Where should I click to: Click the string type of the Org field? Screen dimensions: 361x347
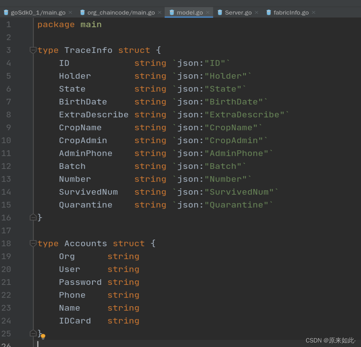click(x=124, y=257)
